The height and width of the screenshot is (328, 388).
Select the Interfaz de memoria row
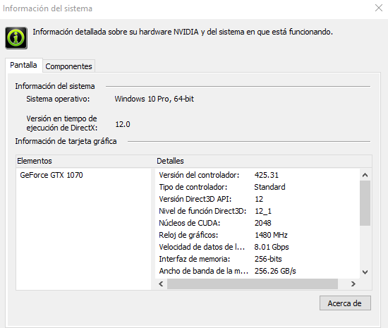tap(257, 259)
